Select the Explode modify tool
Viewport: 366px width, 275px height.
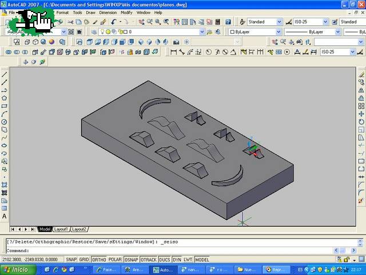361,201
